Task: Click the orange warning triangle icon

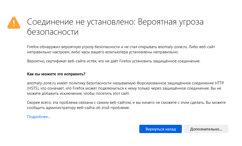Action: pyautogui.click(x=14, y=23)
